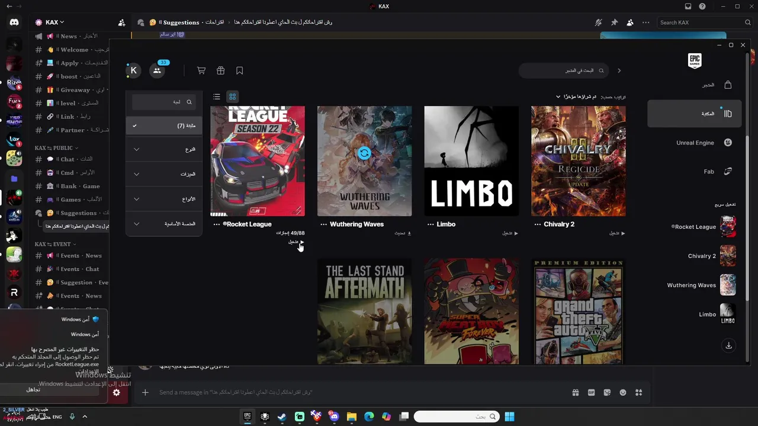Open the Rocket League cover thumbnail
The height and width of the screenshot is (426, 758).
coord(258,161)
